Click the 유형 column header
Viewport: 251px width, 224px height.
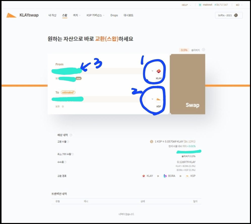coord(58,201)
